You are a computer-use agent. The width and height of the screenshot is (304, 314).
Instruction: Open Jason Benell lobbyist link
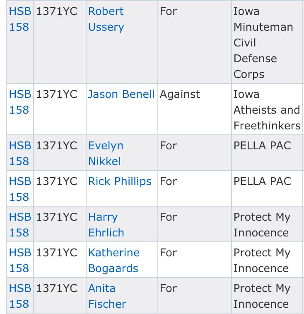(121, 94)
